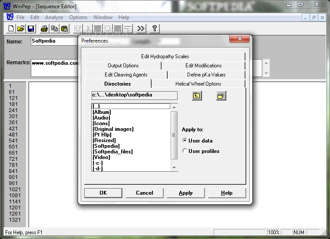This screenshot has width=330, height=239.
Task: Restore the inner Sequence Editor window
Action: (x=314, y=18)
